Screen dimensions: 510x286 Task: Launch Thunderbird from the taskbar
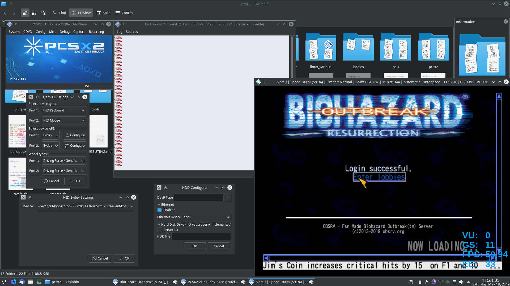coord(22,282)
